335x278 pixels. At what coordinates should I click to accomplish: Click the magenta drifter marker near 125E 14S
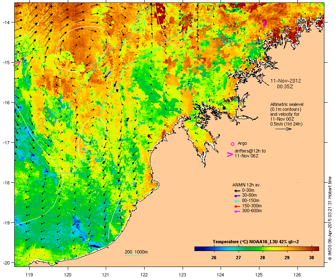[264, 23]
